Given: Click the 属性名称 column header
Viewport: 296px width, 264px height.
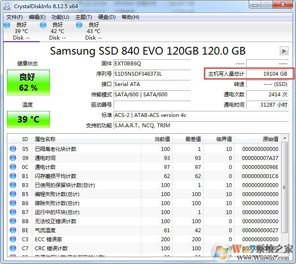Looking at the screenshot, I should tap(86, 139).
